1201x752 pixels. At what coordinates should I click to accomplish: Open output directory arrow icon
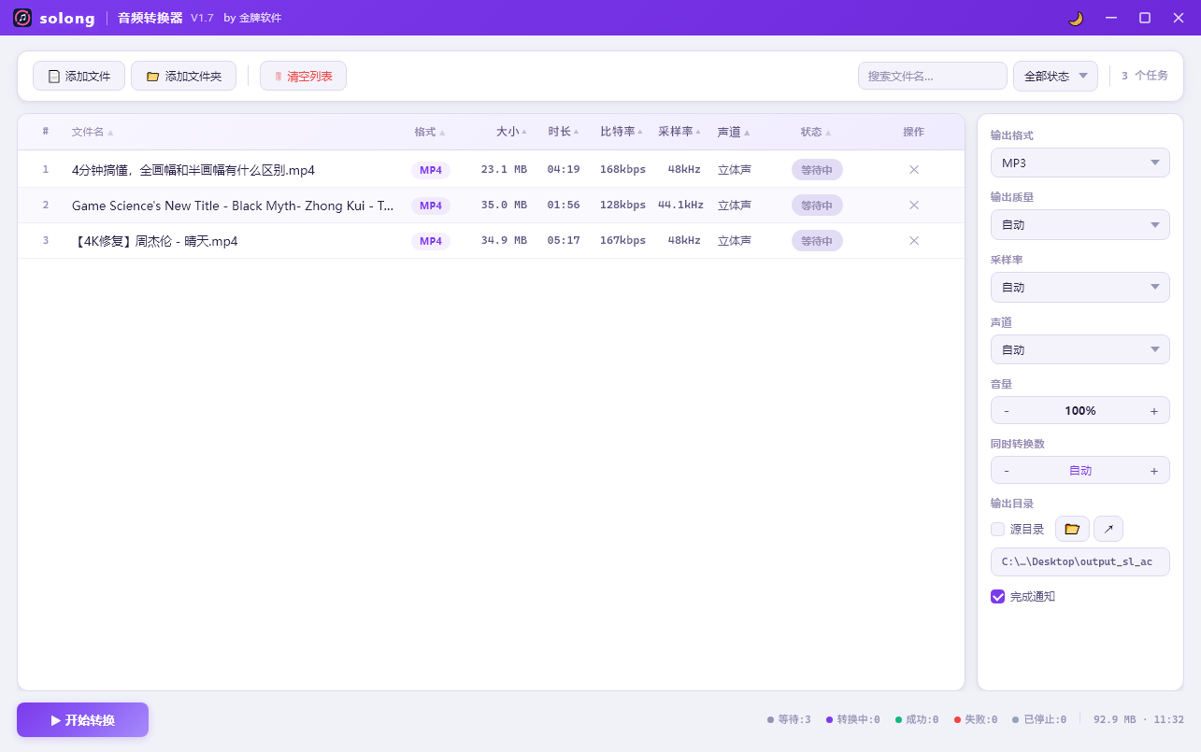(x=1108, y=529)
